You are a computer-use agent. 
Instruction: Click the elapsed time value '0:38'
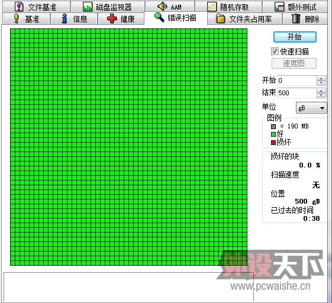point(311,218)
